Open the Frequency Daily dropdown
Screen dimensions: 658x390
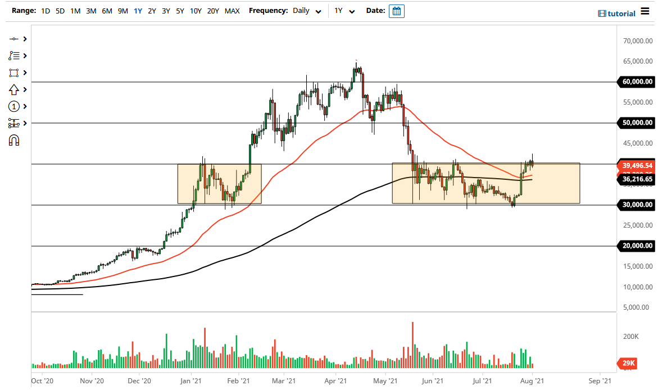pos(307,11)
